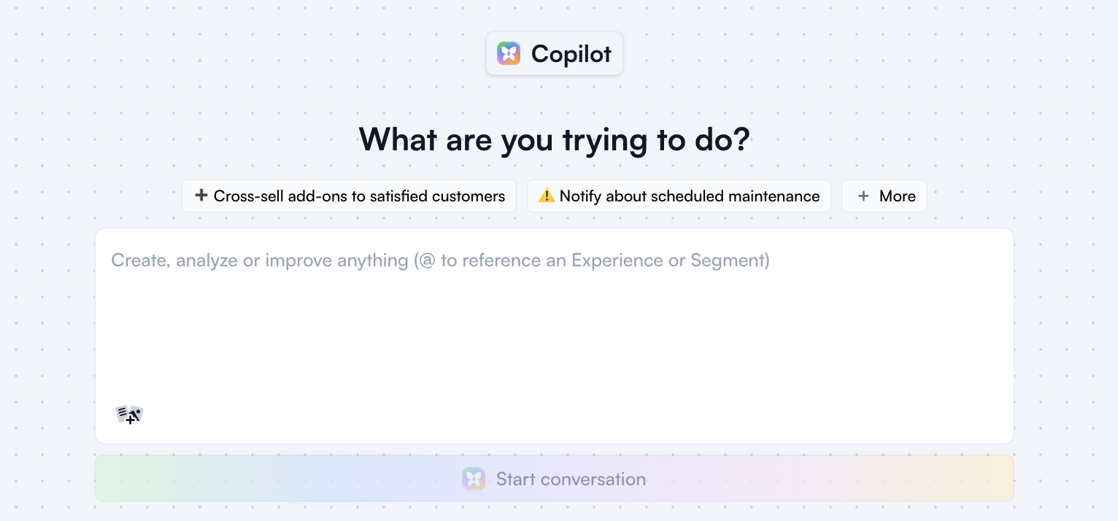Click the Copilot text label

pyautogui.click(x=571, y=54)
